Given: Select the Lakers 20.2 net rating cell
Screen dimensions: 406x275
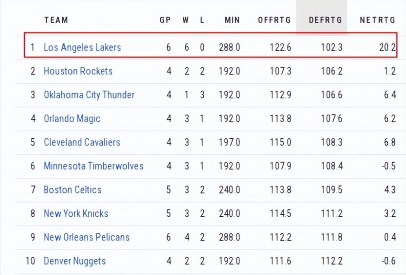Looking at the screenshot, I should click(x=387, y=47).
